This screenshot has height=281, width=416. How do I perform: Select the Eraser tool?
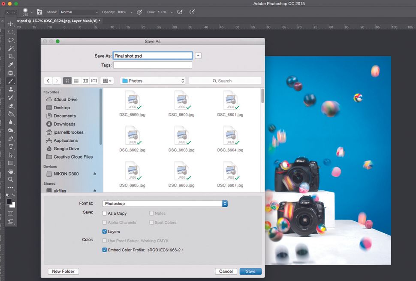tap(11, 106)
